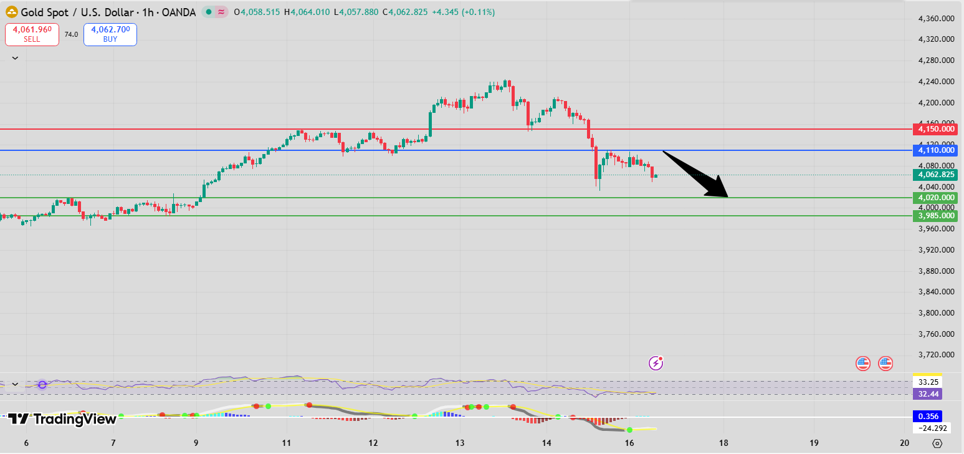Open chart settings gear in bottom-right corner
The image size is (964, 454).
tap(937, 443)
